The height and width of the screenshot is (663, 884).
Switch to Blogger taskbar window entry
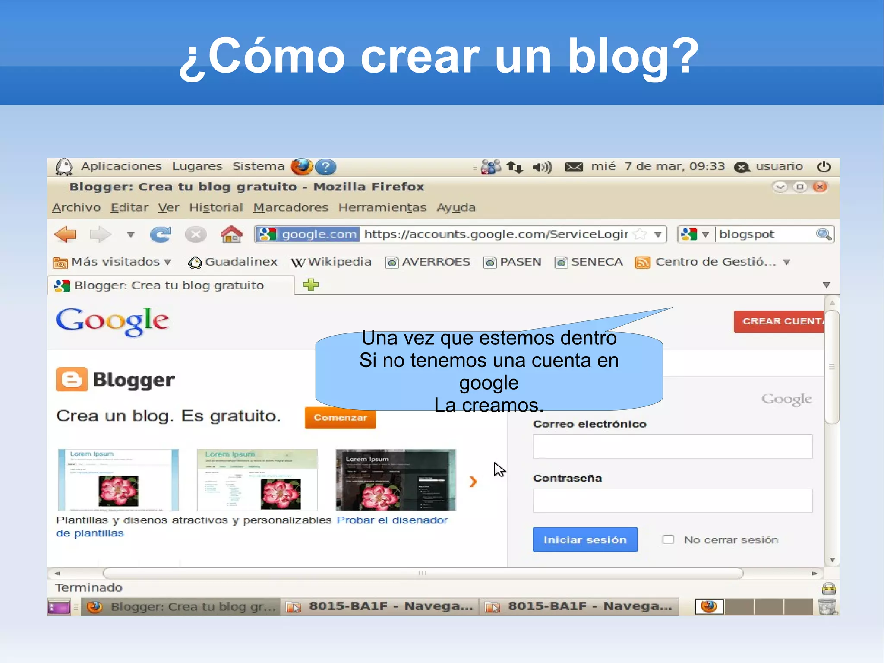[181, 607]
